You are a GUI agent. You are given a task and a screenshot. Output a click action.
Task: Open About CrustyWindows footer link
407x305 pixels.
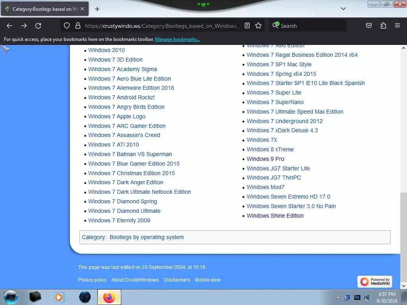point(135,280)
